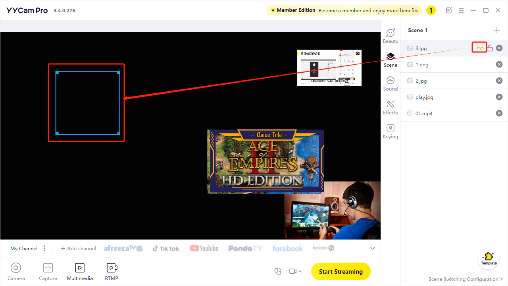Select the 01.mp4 source row

coord(454,113)
